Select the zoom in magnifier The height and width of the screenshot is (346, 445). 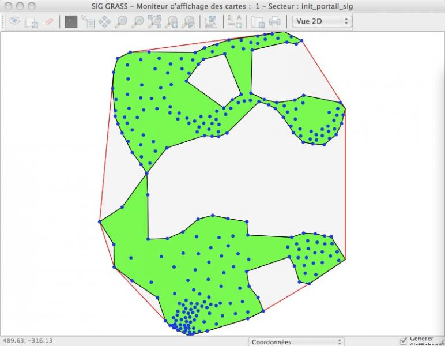pyautogui.click(x=121, y=22)
